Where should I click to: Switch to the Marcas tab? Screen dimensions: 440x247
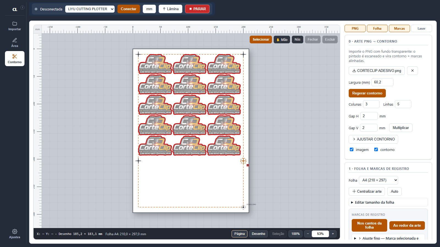[399, 28]
